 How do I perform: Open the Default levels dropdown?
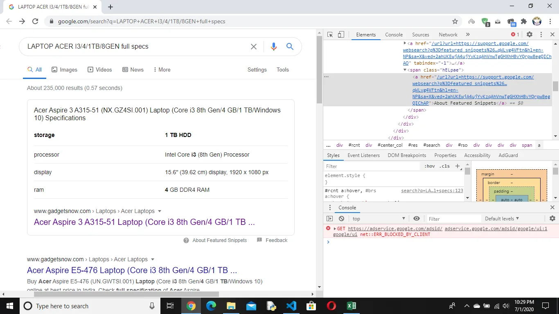[502, 219]
